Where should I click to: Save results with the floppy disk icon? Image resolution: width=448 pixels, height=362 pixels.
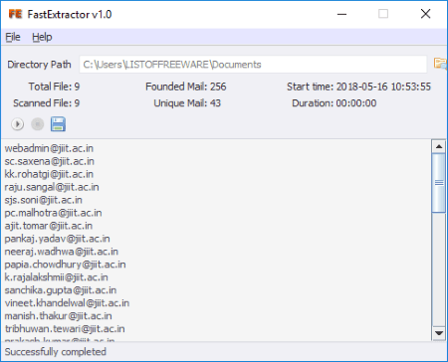tap(58, 124)
